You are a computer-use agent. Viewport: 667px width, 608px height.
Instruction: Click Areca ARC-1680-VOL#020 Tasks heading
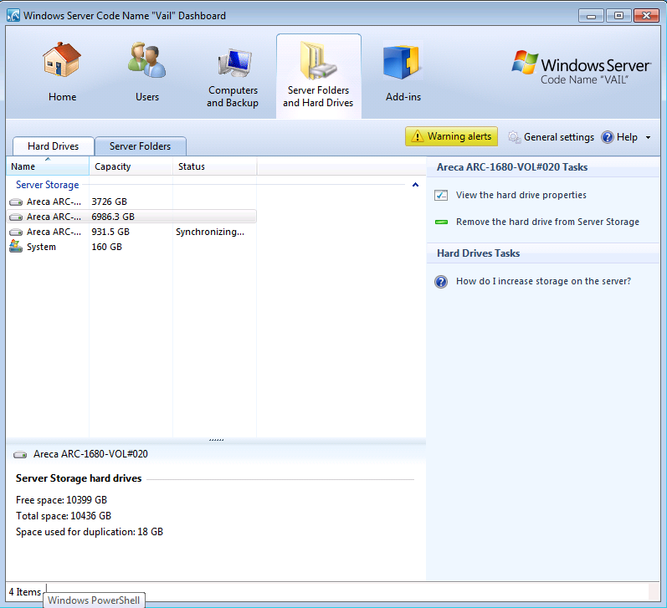(x=512, y=167)
